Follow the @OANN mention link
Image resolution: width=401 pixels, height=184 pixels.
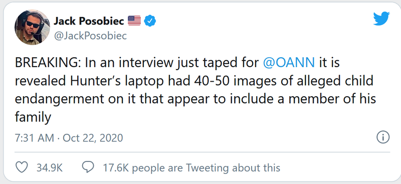[x=289, y=63]
